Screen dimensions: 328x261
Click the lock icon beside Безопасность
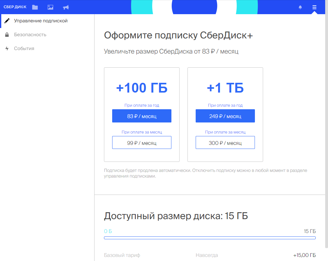click(x=7, y=35)
